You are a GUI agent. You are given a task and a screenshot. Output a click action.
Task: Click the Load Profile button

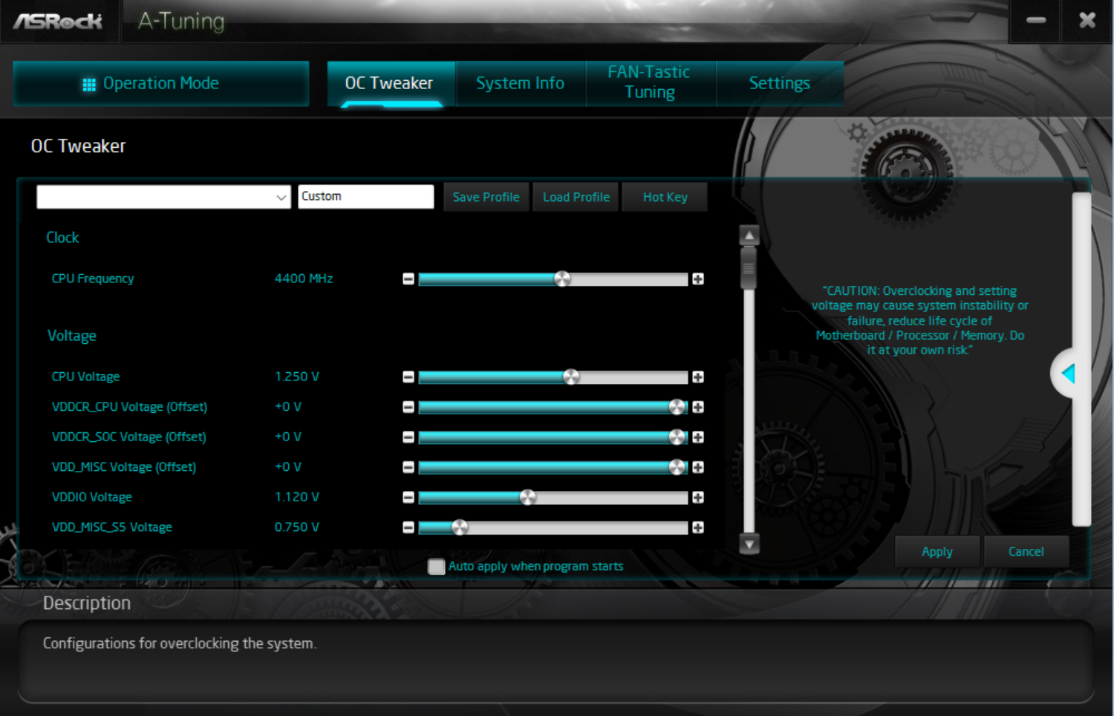[x=576, y=197]
